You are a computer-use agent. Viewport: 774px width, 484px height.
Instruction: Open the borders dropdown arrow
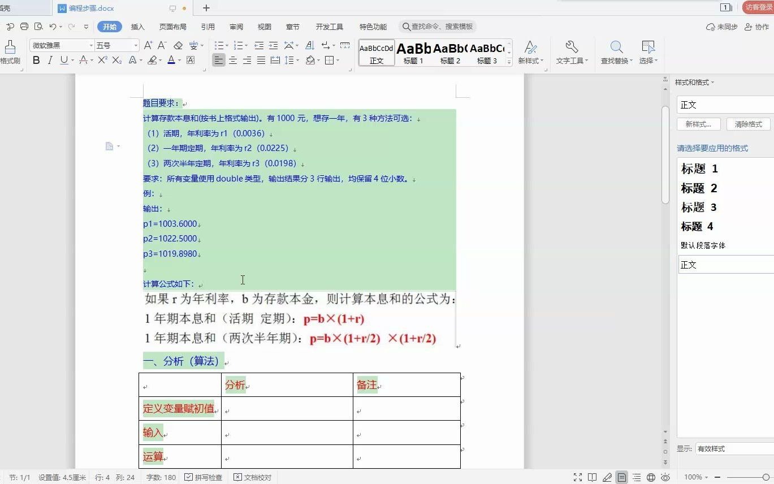(338, 60)
